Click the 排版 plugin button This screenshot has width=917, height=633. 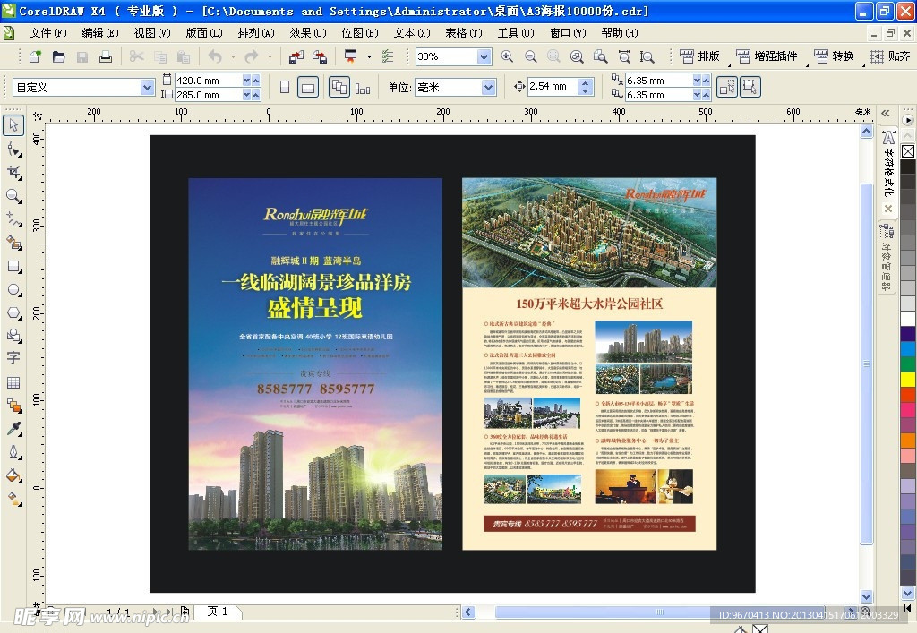coord(699,56)
